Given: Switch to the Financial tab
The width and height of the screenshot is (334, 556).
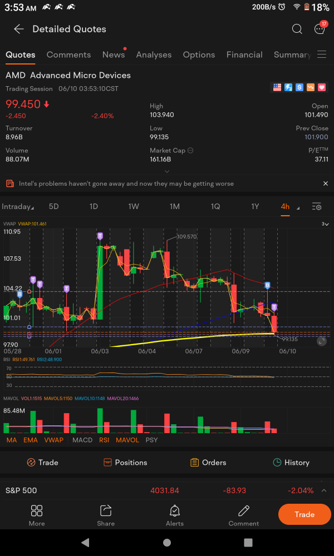Looking at the screenshot, I should click(244, 54).
